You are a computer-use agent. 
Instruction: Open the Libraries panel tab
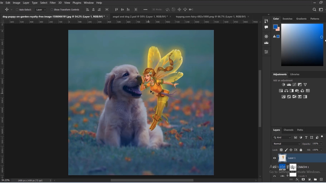[x=295, y=74]
